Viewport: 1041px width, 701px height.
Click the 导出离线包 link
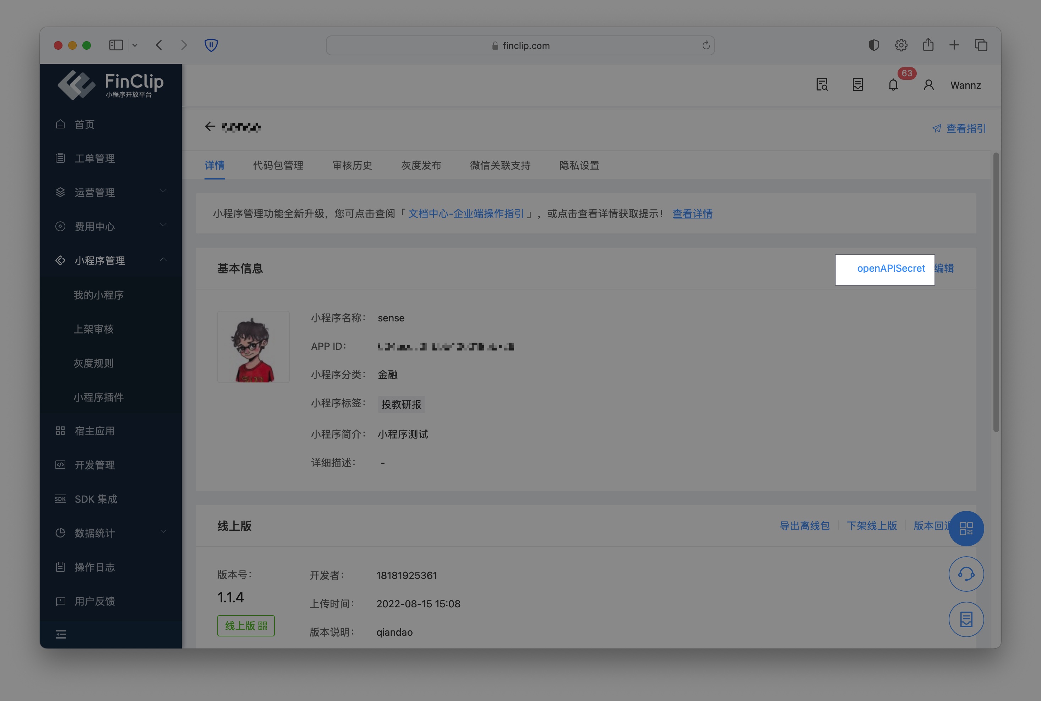coord(804,526)
